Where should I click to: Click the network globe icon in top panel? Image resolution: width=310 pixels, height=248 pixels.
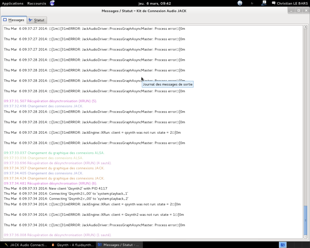[x=240, y=3]
